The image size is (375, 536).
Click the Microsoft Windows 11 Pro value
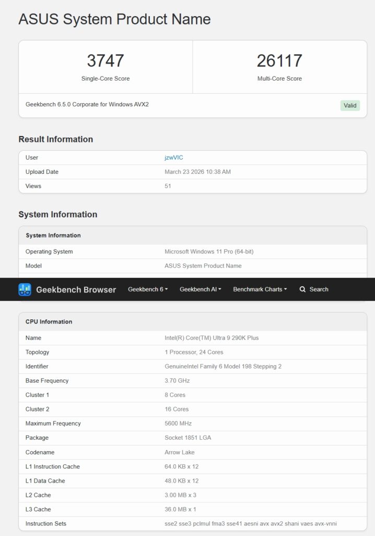(209, 252)
